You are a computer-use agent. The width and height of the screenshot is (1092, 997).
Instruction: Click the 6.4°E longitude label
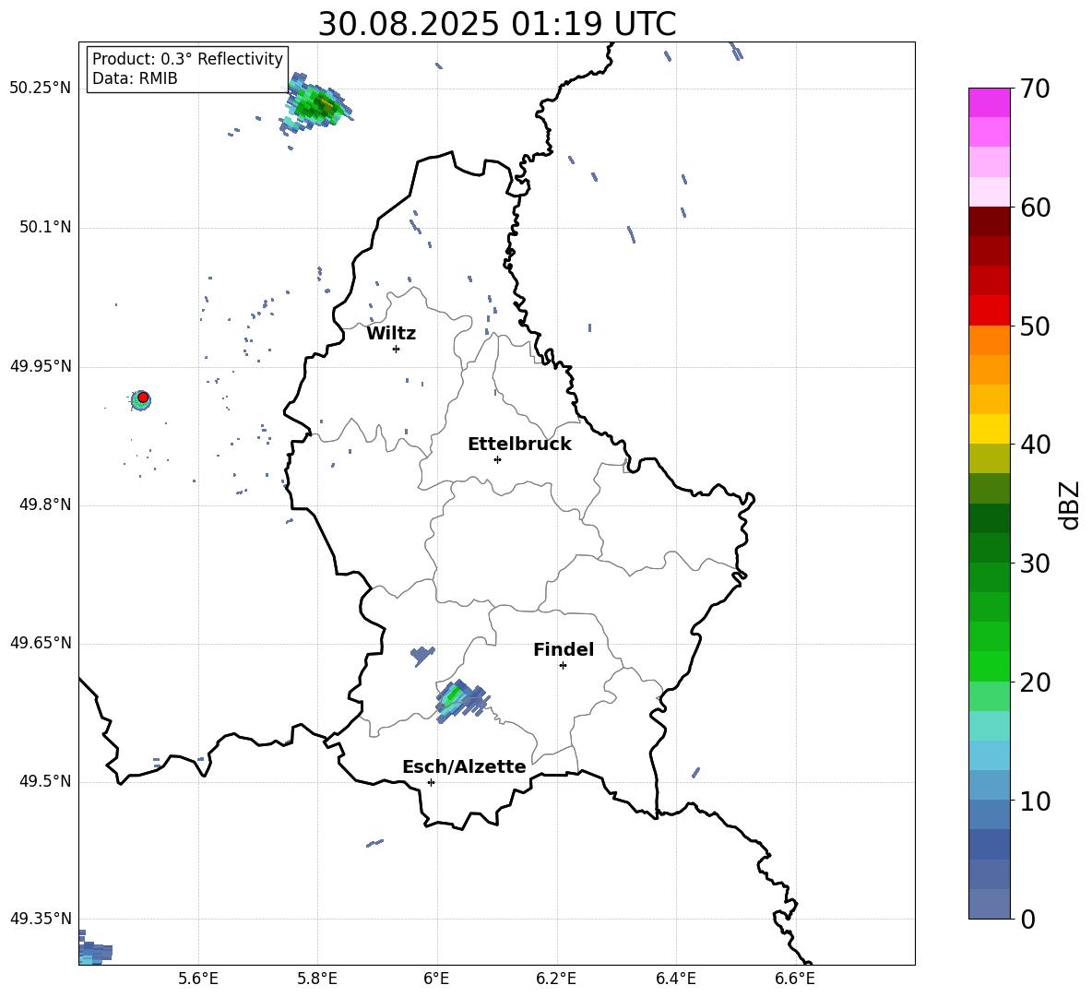pyautogui.click(x=675, y=979)
